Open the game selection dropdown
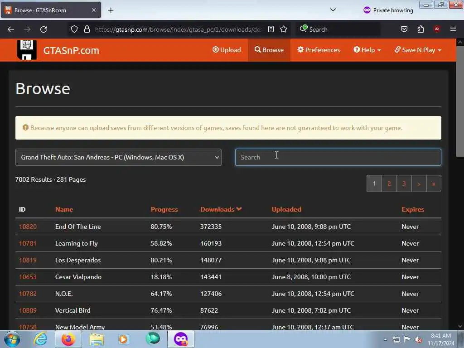This screenshot has height=348, width=464. (x=118, y=157)
